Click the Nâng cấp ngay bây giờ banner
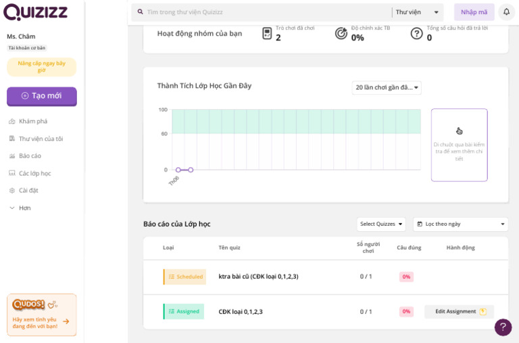Viewport: 519px width, 343px height. pyautogui.click(x=42, y=67)
